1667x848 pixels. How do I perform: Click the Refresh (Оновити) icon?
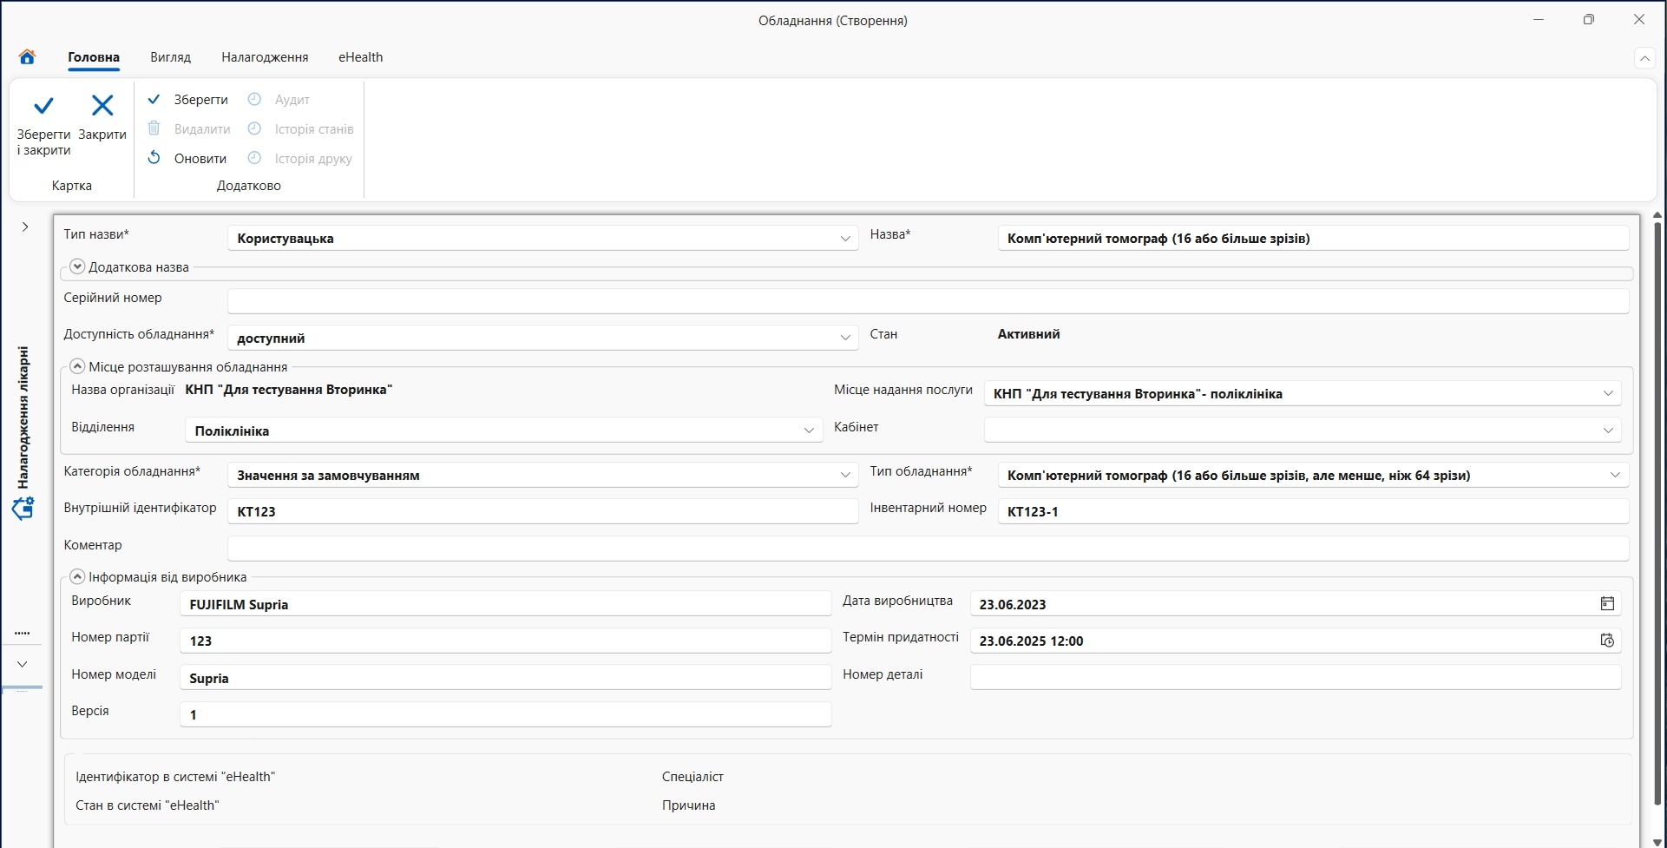[154, 158]
